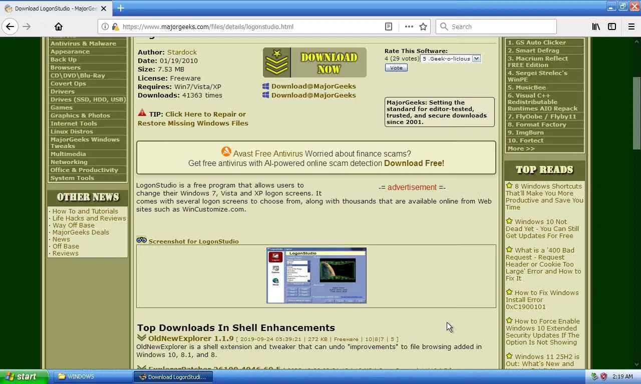
Task: Submit rating with the Vote button
Action: 396,67
